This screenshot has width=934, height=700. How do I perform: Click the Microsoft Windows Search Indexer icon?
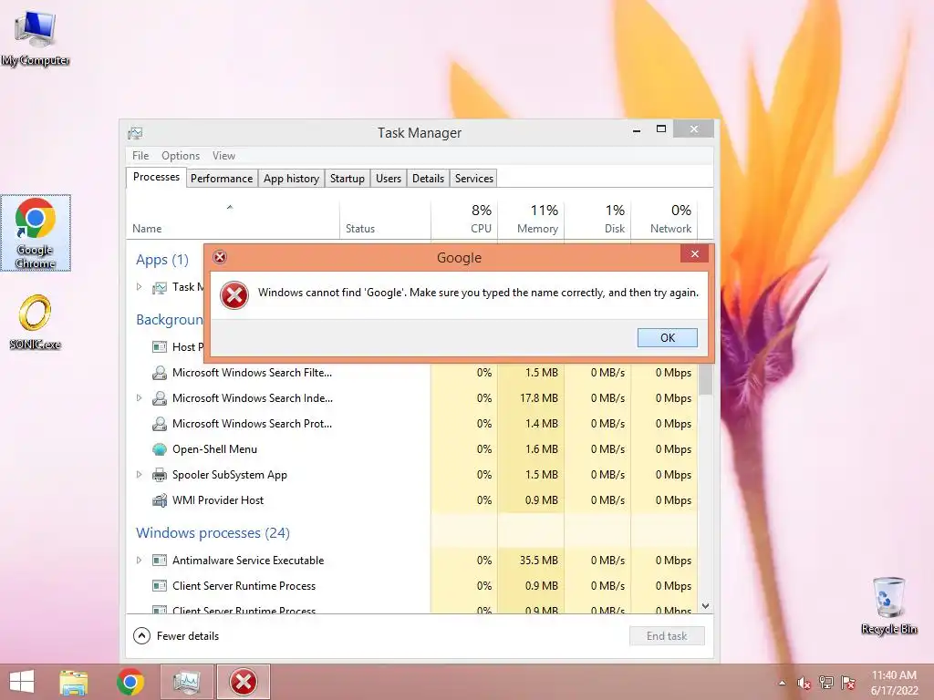point(159,398)
